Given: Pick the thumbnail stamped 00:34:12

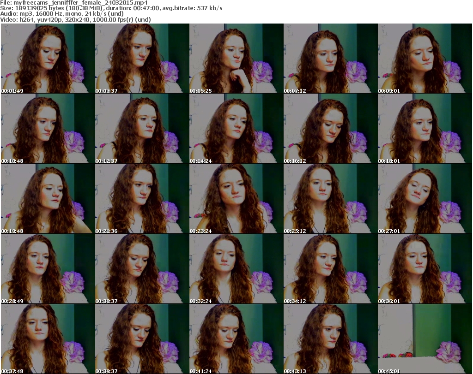Looking at the screenshot, I should pos(330,269).
